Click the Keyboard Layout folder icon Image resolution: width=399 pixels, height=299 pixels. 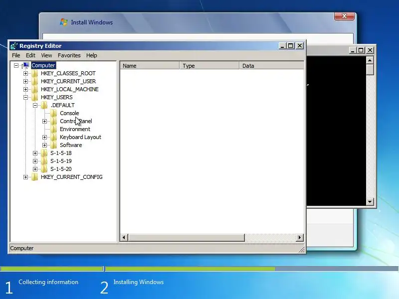click(53, 137)
